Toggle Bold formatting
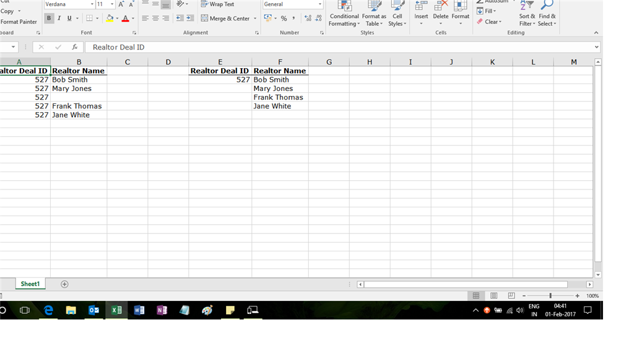This screenshot has height=356, width=634. 49,18
